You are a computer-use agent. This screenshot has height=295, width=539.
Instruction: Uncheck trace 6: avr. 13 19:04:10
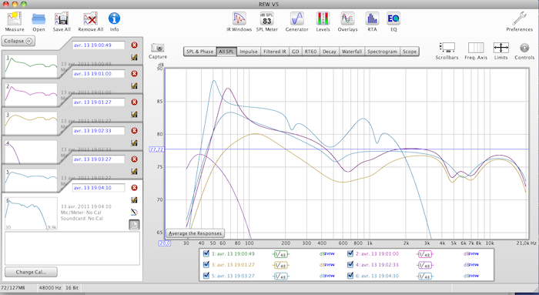(x=350, y=276)
